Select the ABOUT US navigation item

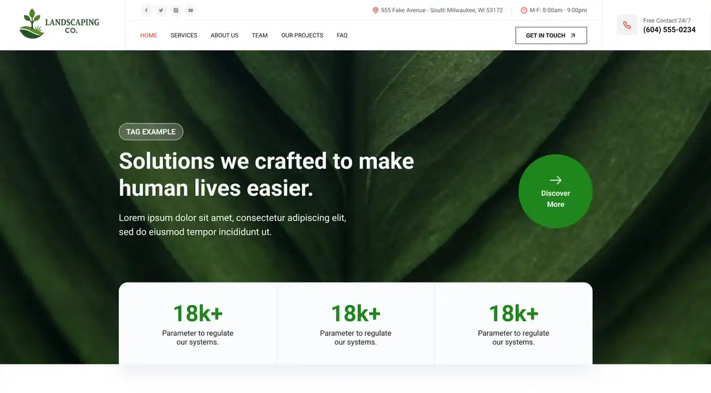pos(224,36)
